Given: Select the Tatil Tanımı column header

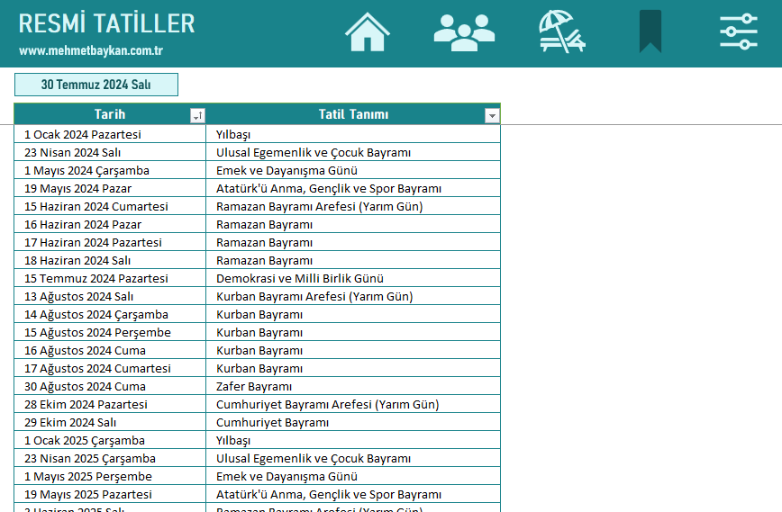Looking at the screenshot, I should coord(353,114).
